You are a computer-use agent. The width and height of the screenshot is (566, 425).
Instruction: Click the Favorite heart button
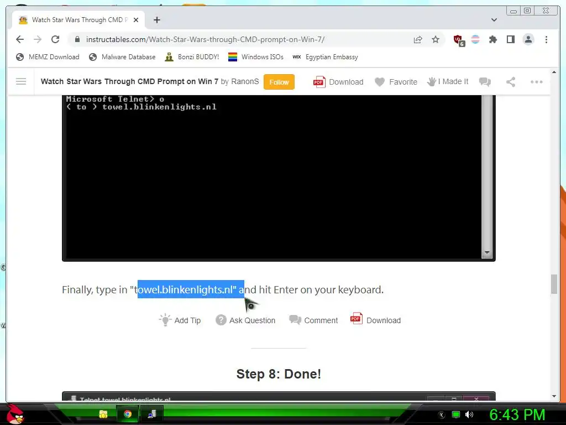click(396, 82)
